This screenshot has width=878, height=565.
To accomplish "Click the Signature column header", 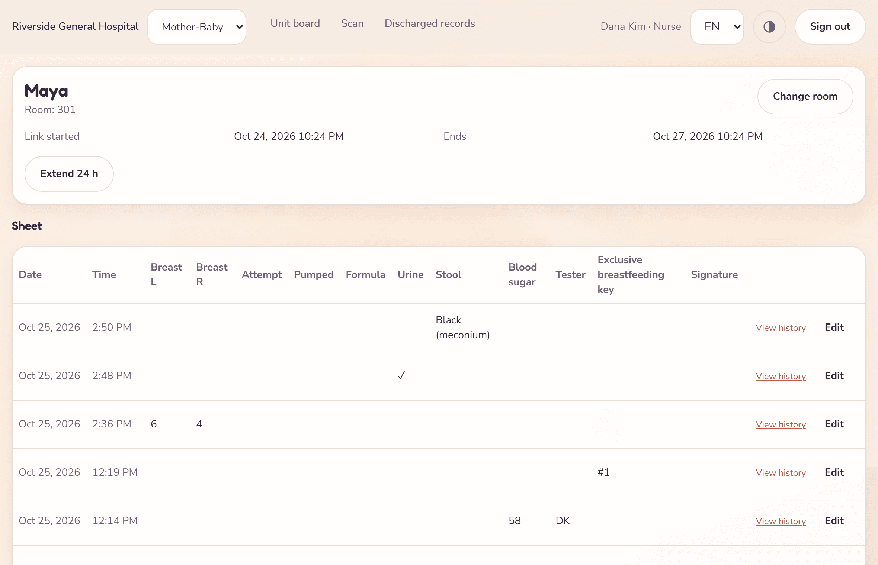I will (714, 275).
